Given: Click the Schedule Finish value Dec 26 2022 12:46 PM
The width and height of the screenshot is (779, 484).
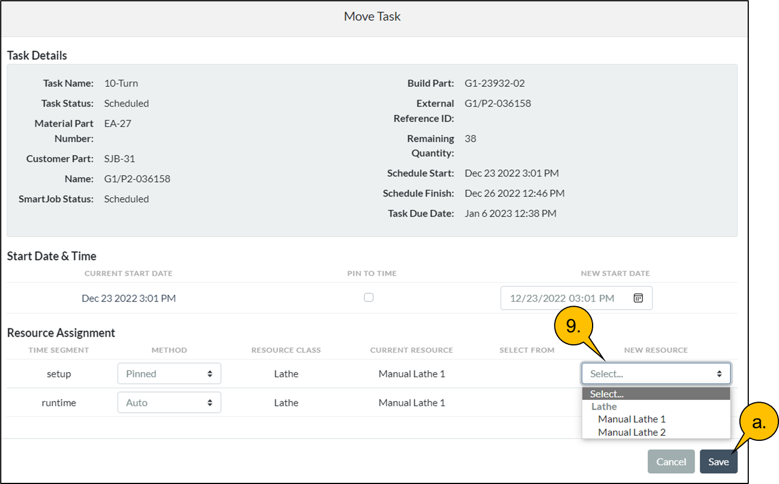Looking at the screenshot, I should (515, 194).
